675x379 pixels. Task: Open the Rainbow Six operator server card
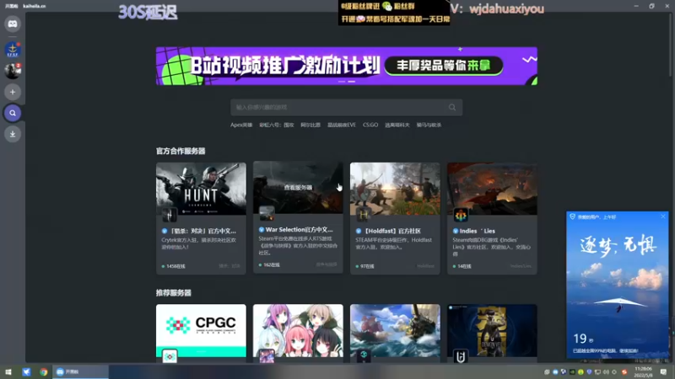(492, 333)
